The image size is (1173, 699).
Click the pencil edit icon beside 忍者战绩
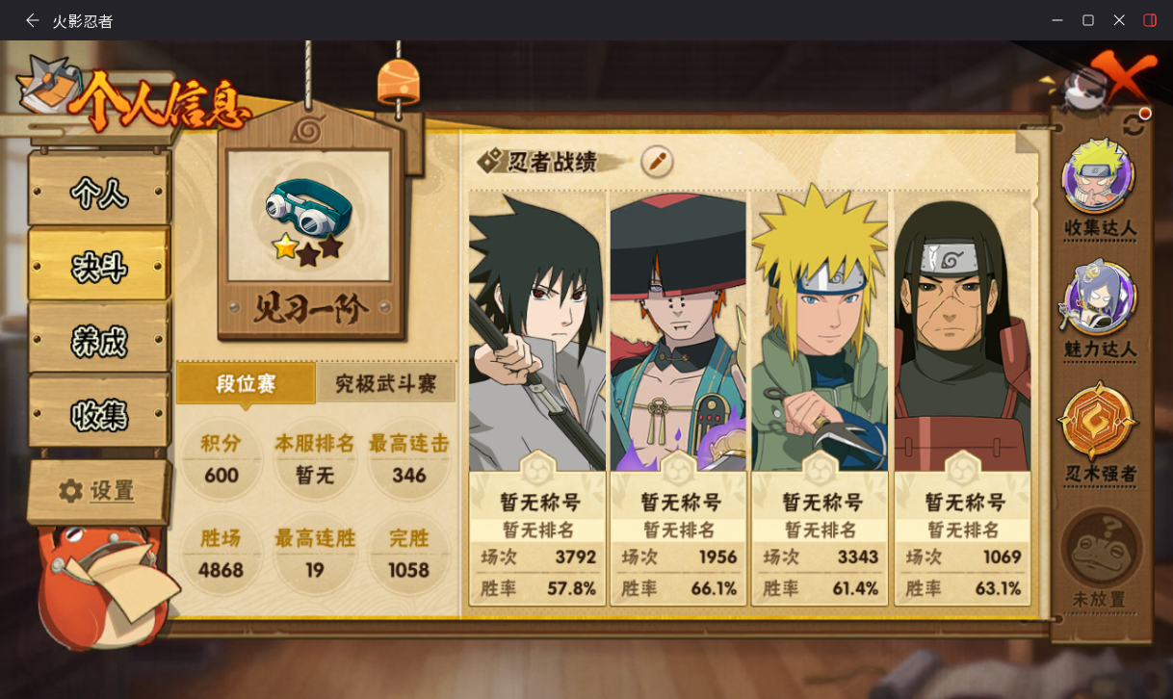point(657,161)
